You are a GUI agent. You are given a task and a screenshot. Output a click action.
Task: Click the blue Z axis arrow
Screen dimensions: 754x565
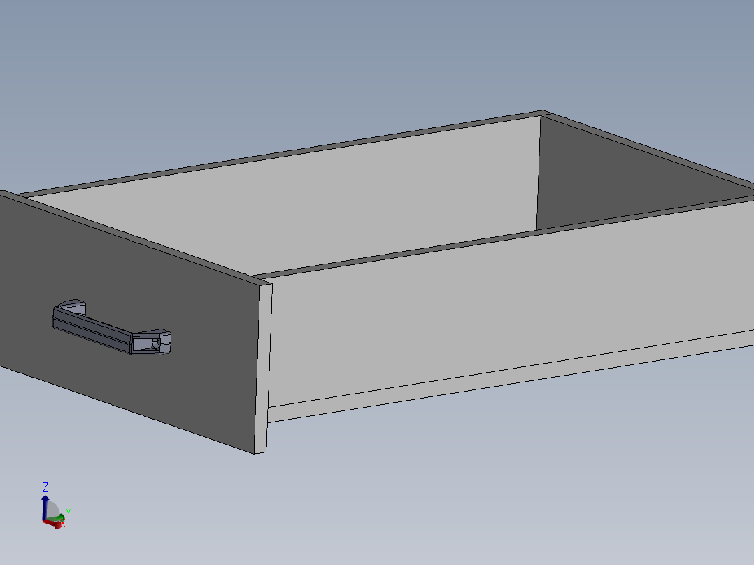[x=45, y=499]
